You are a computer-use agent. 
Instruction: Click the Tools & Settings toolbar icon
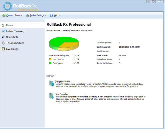(27, 15)
